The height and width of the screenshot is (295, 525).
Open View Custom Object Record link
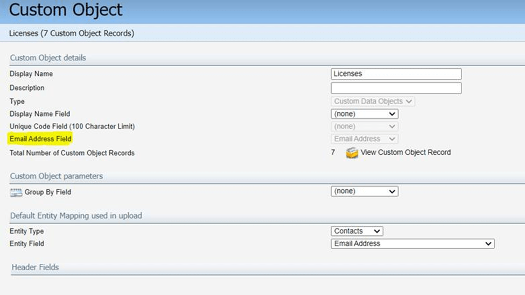point(405,153)
